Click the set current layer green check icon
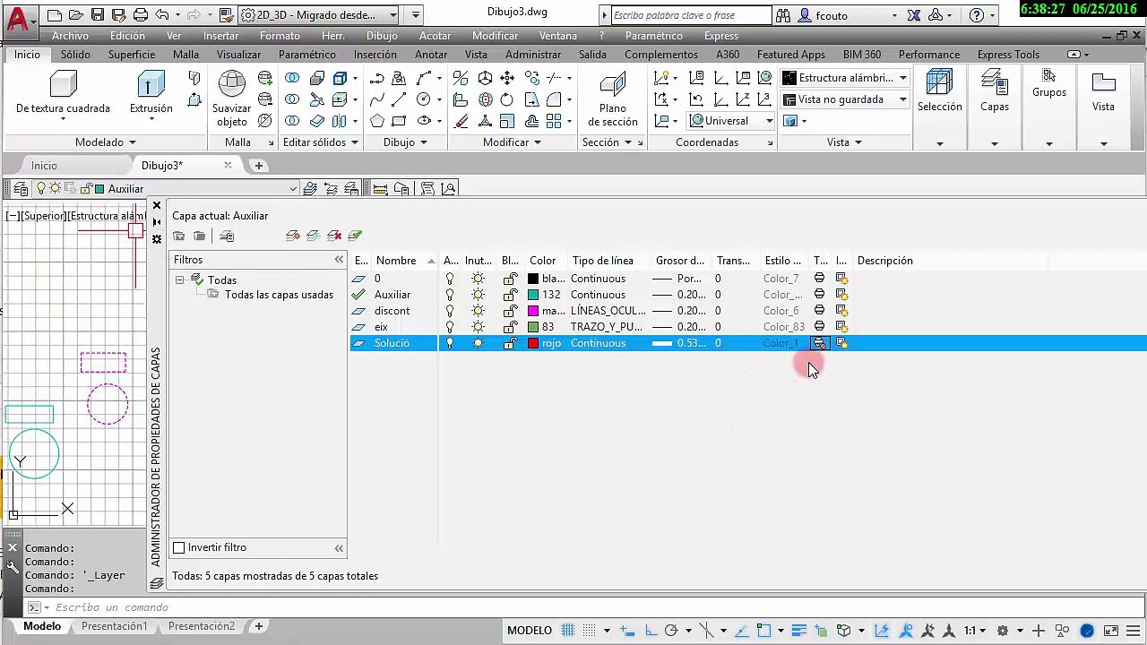The image size is (1147, 645). 355,236
